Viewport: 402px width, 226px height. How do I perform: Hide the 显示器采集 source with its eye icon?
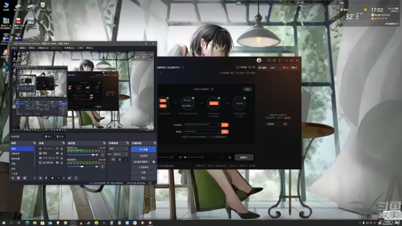point(57,162)
